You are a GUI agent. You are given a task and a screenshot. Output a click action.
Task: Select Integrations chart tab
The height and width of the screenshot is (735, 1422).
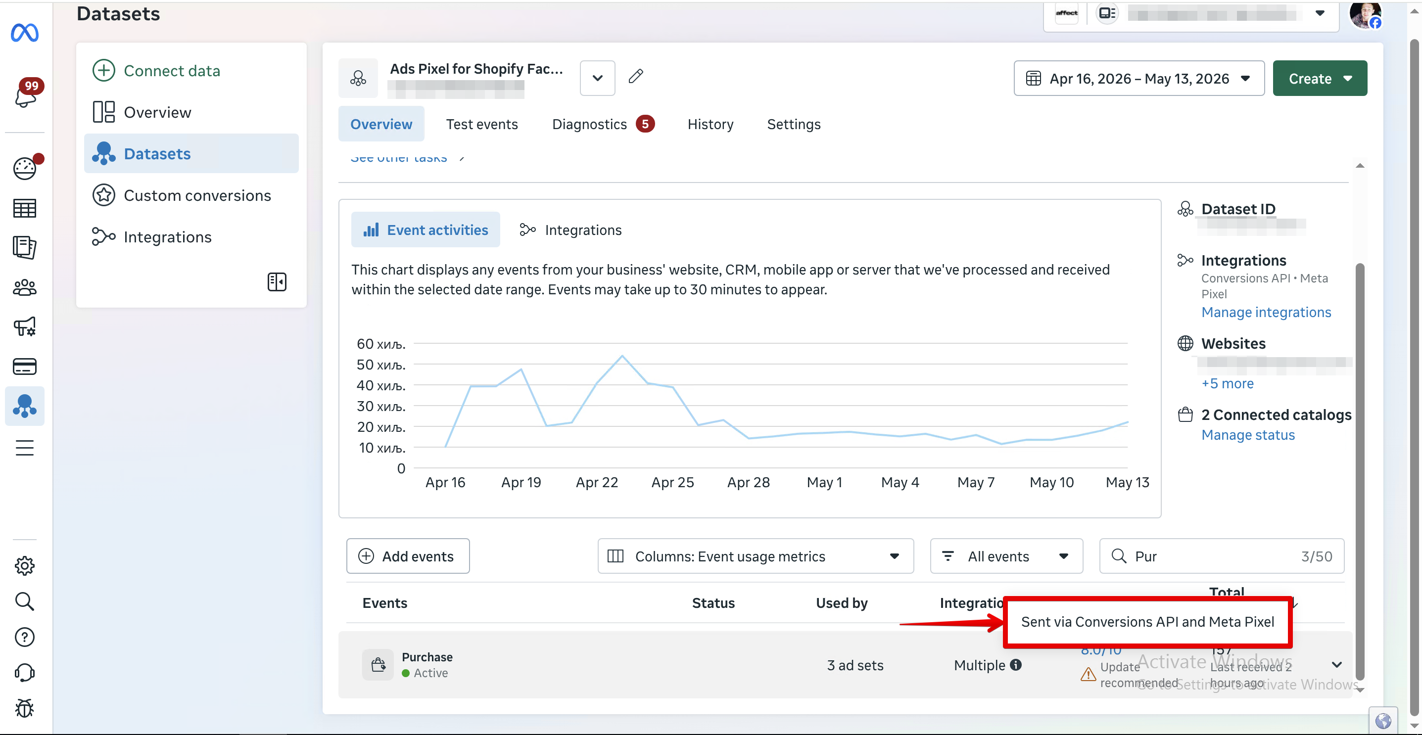click(570, 230)
